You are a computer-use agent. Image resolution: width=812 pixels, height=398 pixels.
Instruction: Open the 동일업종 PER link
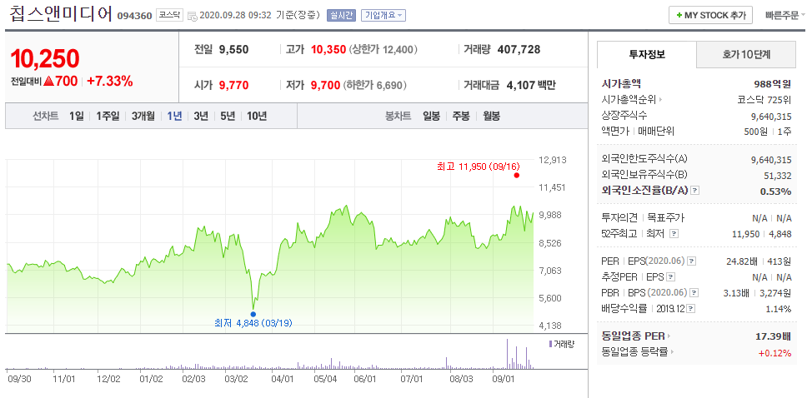tap(634, 336)
